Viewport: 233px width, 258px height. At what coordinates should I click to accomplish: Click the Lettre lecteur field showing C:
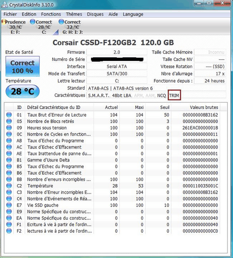click(x=117, y=81)
